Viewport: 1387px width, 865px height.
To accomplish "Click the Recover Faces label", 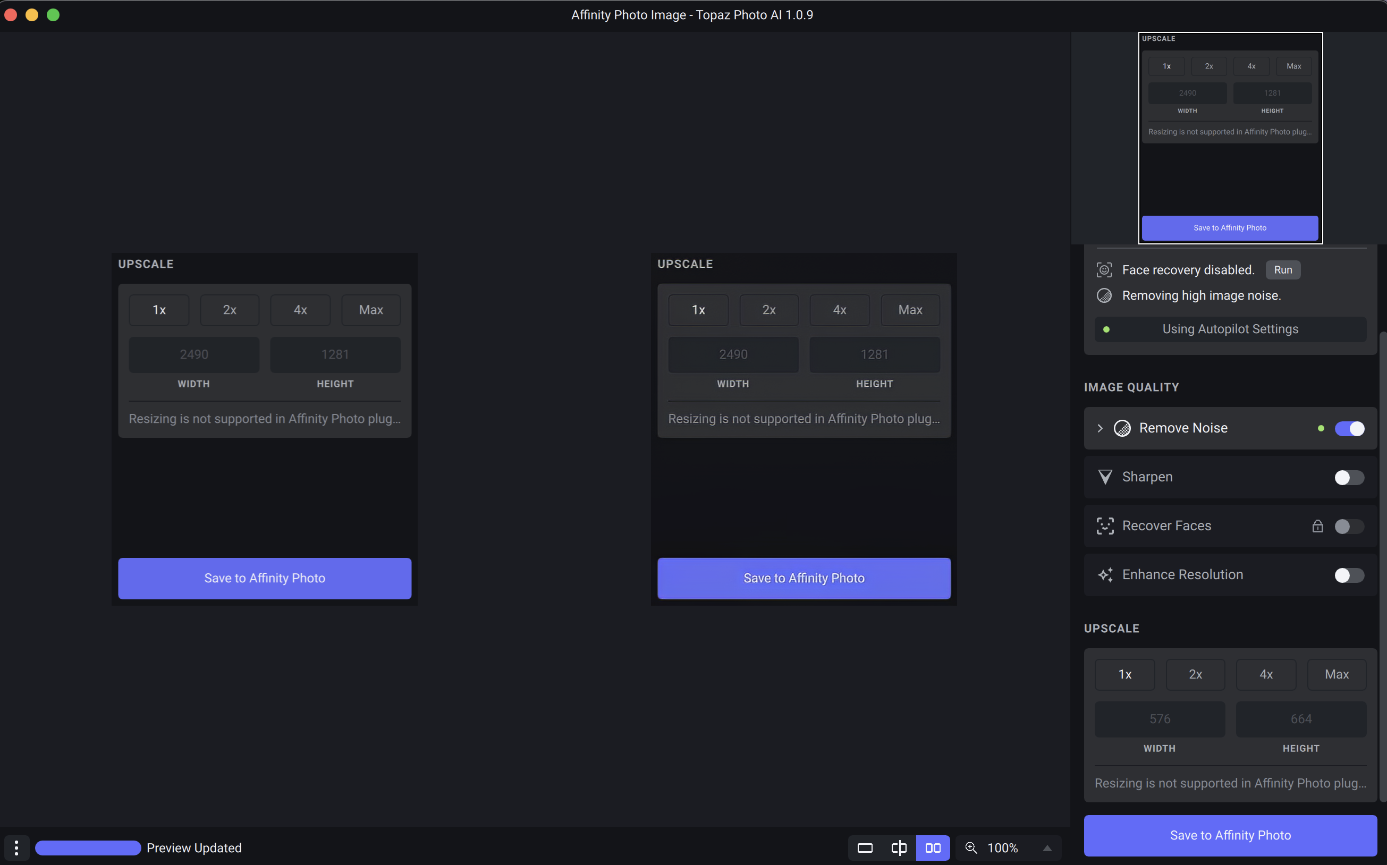I will [x=1166, y=526].
